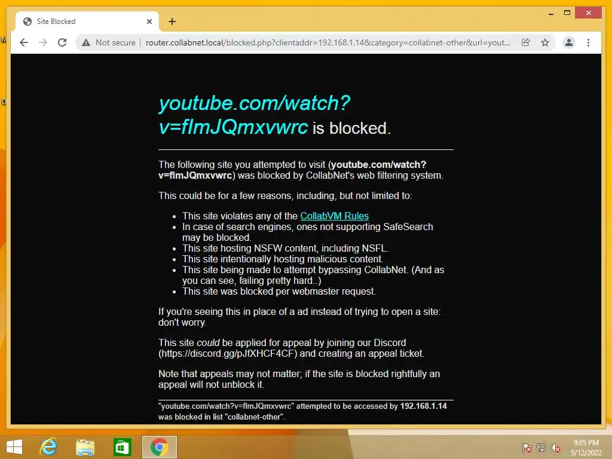Screen dimensions: 612x459
Task: Open Action Center flag icon in tray
Action: coord(527,448)
